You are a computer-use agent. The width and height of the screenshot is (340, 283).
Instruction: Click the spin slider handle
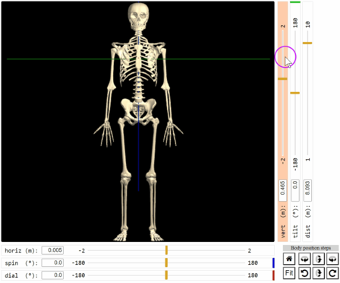166,262
